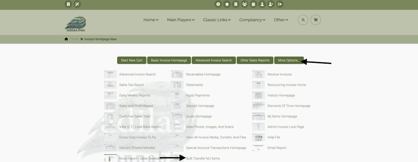Click Home link in breadcrumb
Image resolution: width=418 pixels, height=162 pixels.
tap(74, 39)
